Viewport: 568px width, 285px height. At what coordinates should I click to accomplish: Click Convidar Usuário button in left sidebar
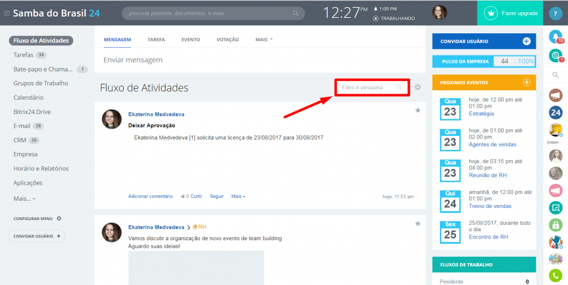tap(37, 236)
